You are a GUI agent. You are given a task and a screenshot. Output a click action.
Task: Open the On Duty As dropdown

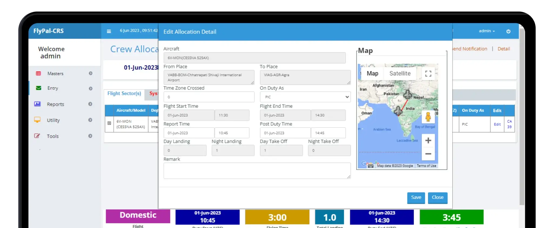click(x=305, y=97)
